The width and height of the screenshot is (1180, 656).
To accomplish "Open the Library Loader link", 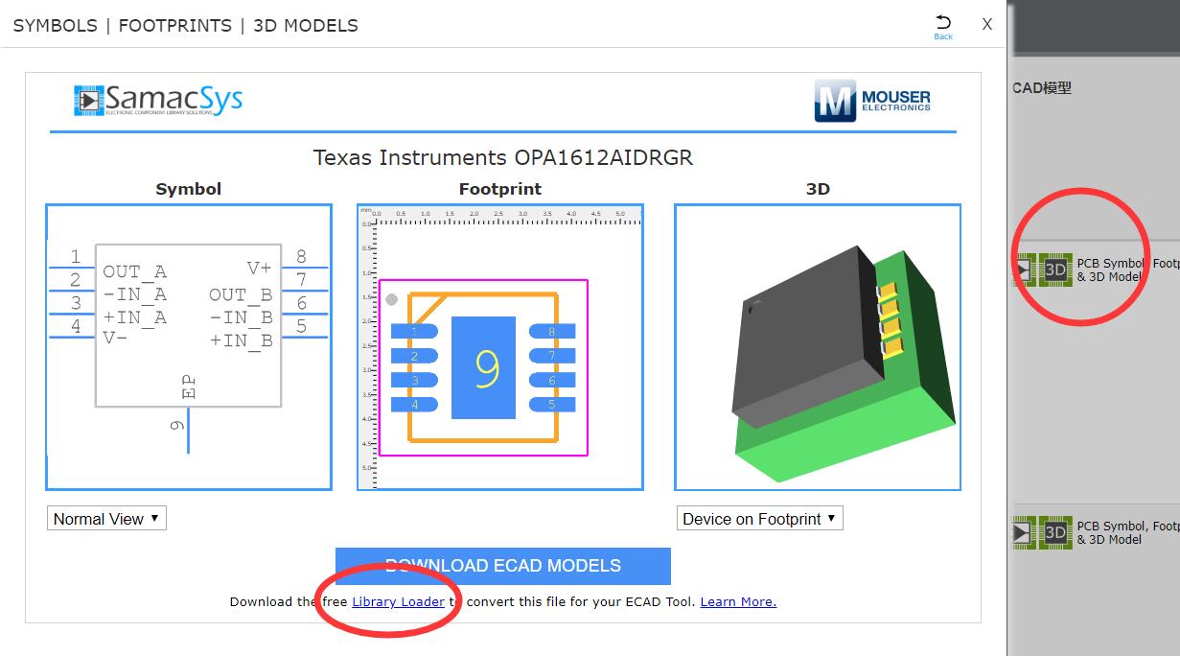I will 401,601.
